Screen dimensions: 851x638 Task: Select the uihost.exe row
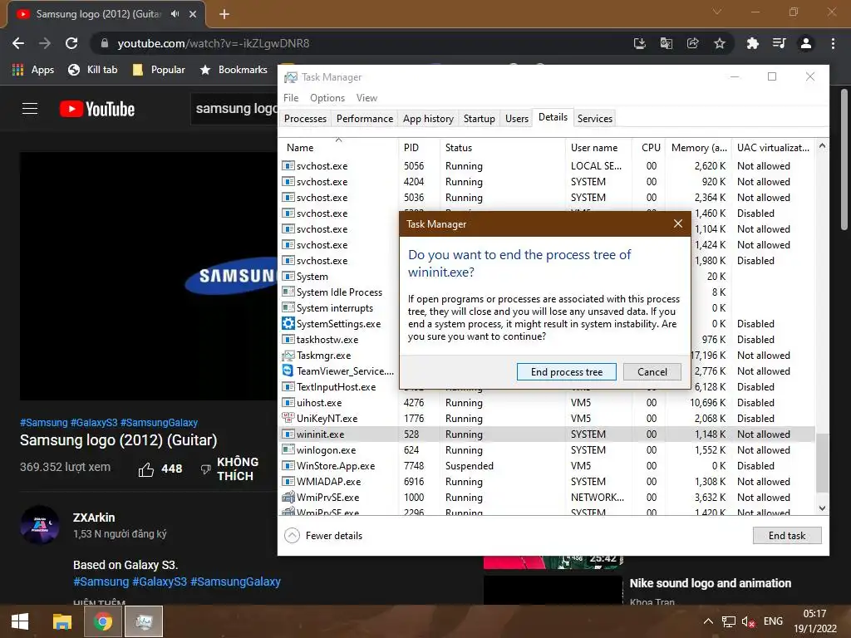[x=547, y=403]
